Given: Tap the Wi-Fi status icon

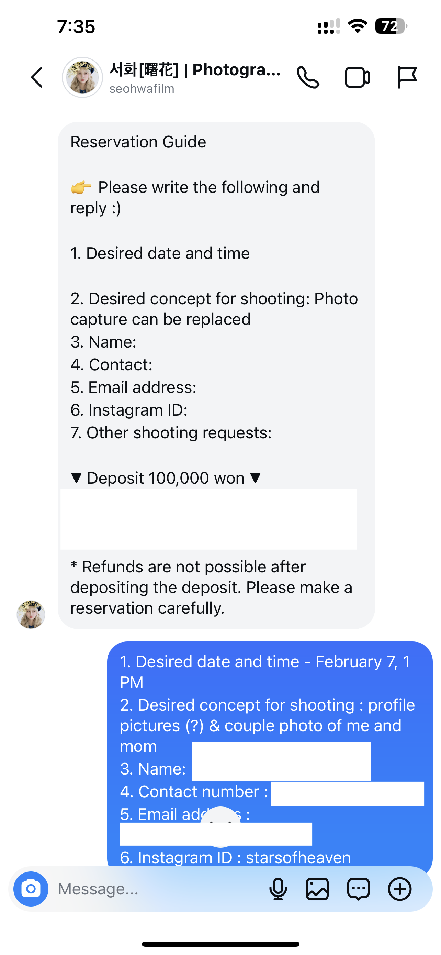Looking at the screenshot, I should 357,26.
